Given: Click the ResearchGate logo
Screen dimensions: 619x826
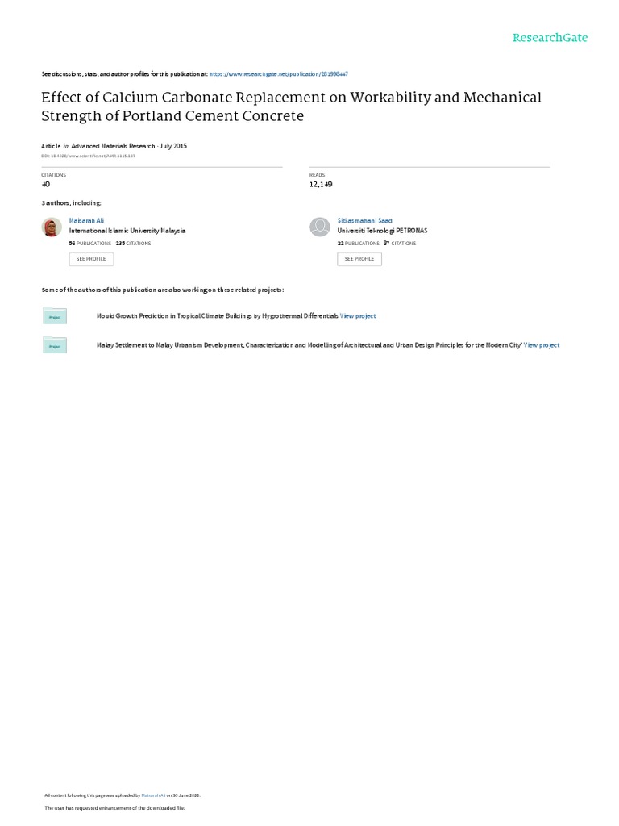Looking at the screenshot, I should [550, 38].
